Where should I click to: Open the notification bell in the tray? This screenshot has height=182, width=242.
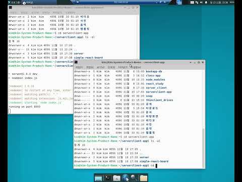coord(206,3)
